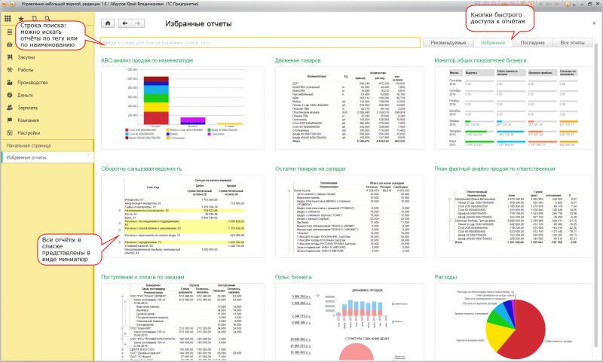Switch to Начальная страница page

(x=29, y=144)
